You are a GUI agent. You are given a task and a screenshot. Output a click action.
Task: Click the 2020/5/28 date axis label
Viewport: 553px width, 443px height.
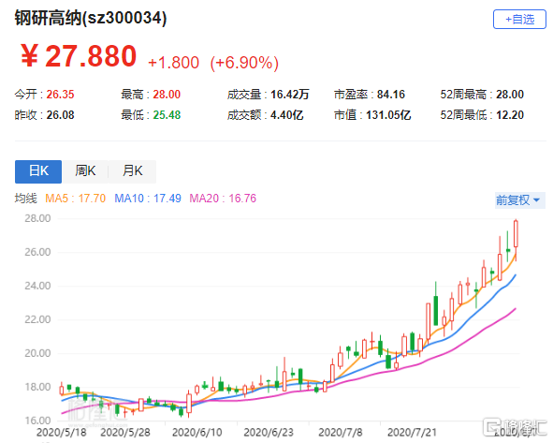pyautogui.click(x=125, y=433)
